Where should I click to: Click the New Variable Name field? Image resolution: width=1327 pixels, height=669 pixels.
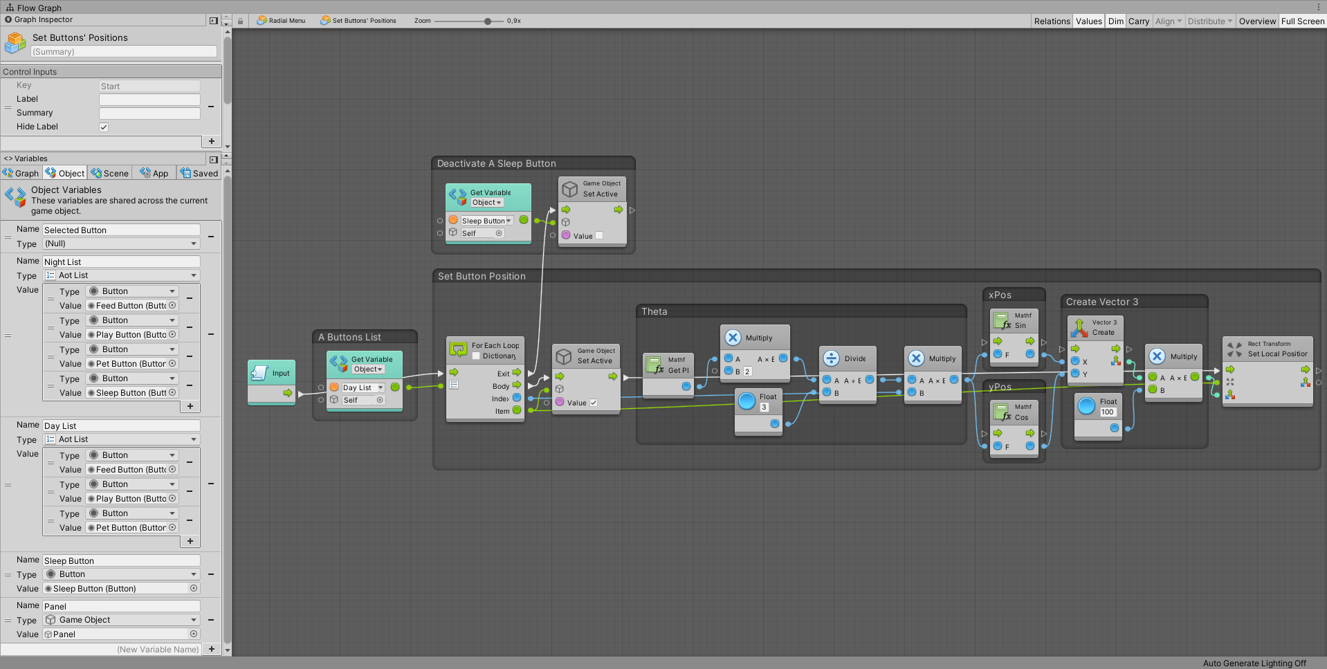101,649
